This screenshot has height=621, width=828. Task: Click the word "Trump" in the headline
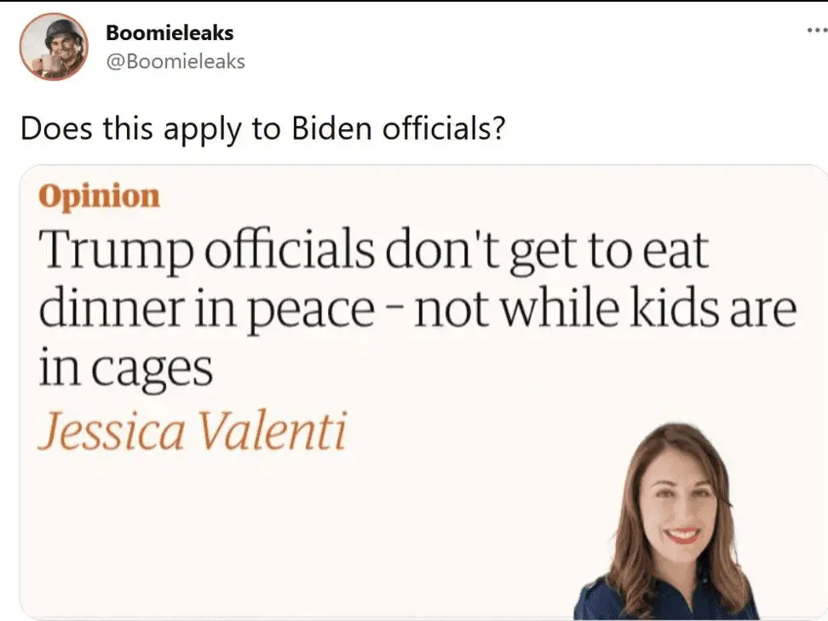point(102,252)
